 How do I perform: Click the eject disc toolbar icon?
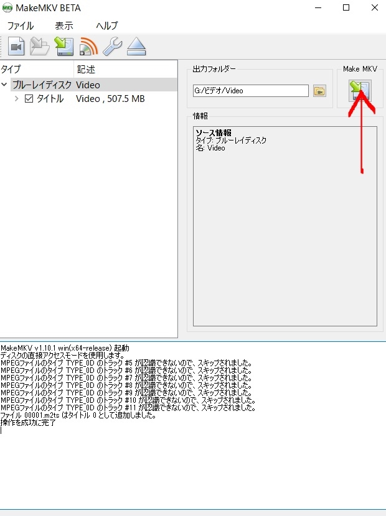(x=136, y=47)
